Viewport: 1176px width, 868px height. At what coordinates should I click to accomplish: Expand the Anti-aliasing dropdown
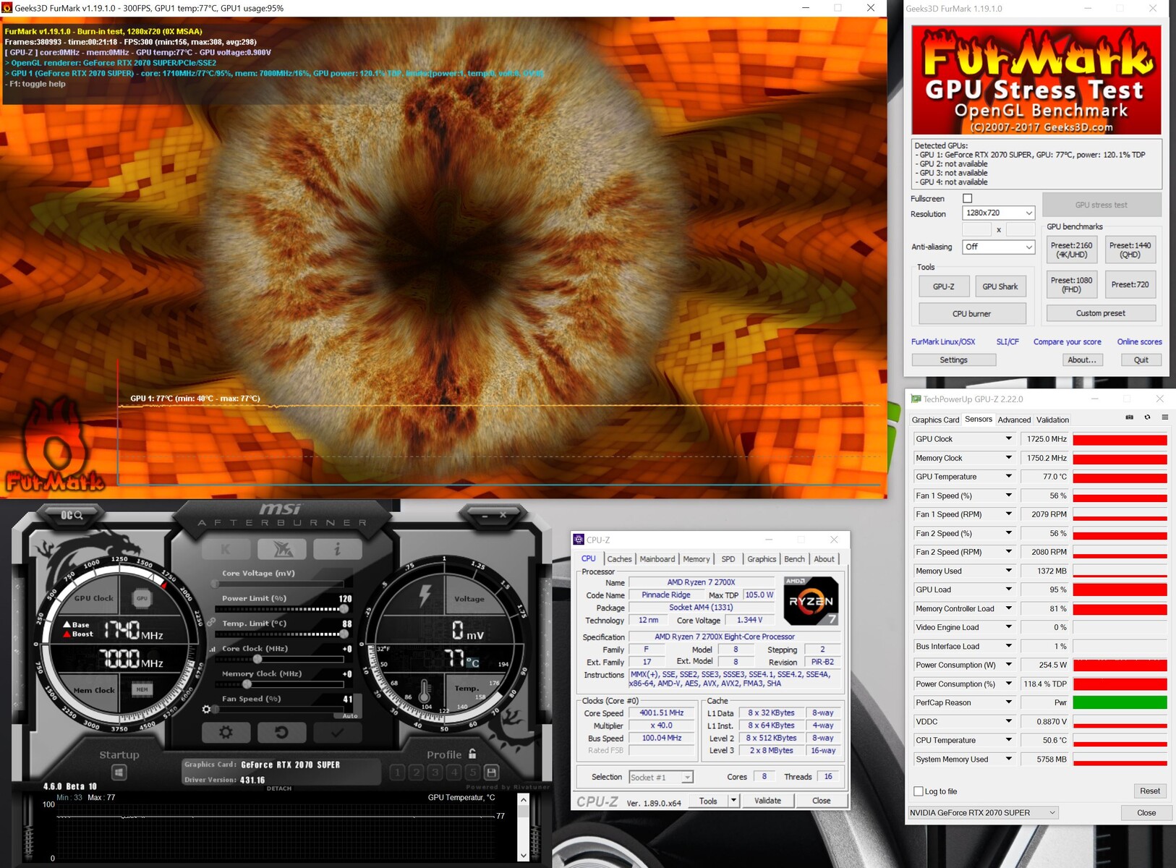click(998, 247)
